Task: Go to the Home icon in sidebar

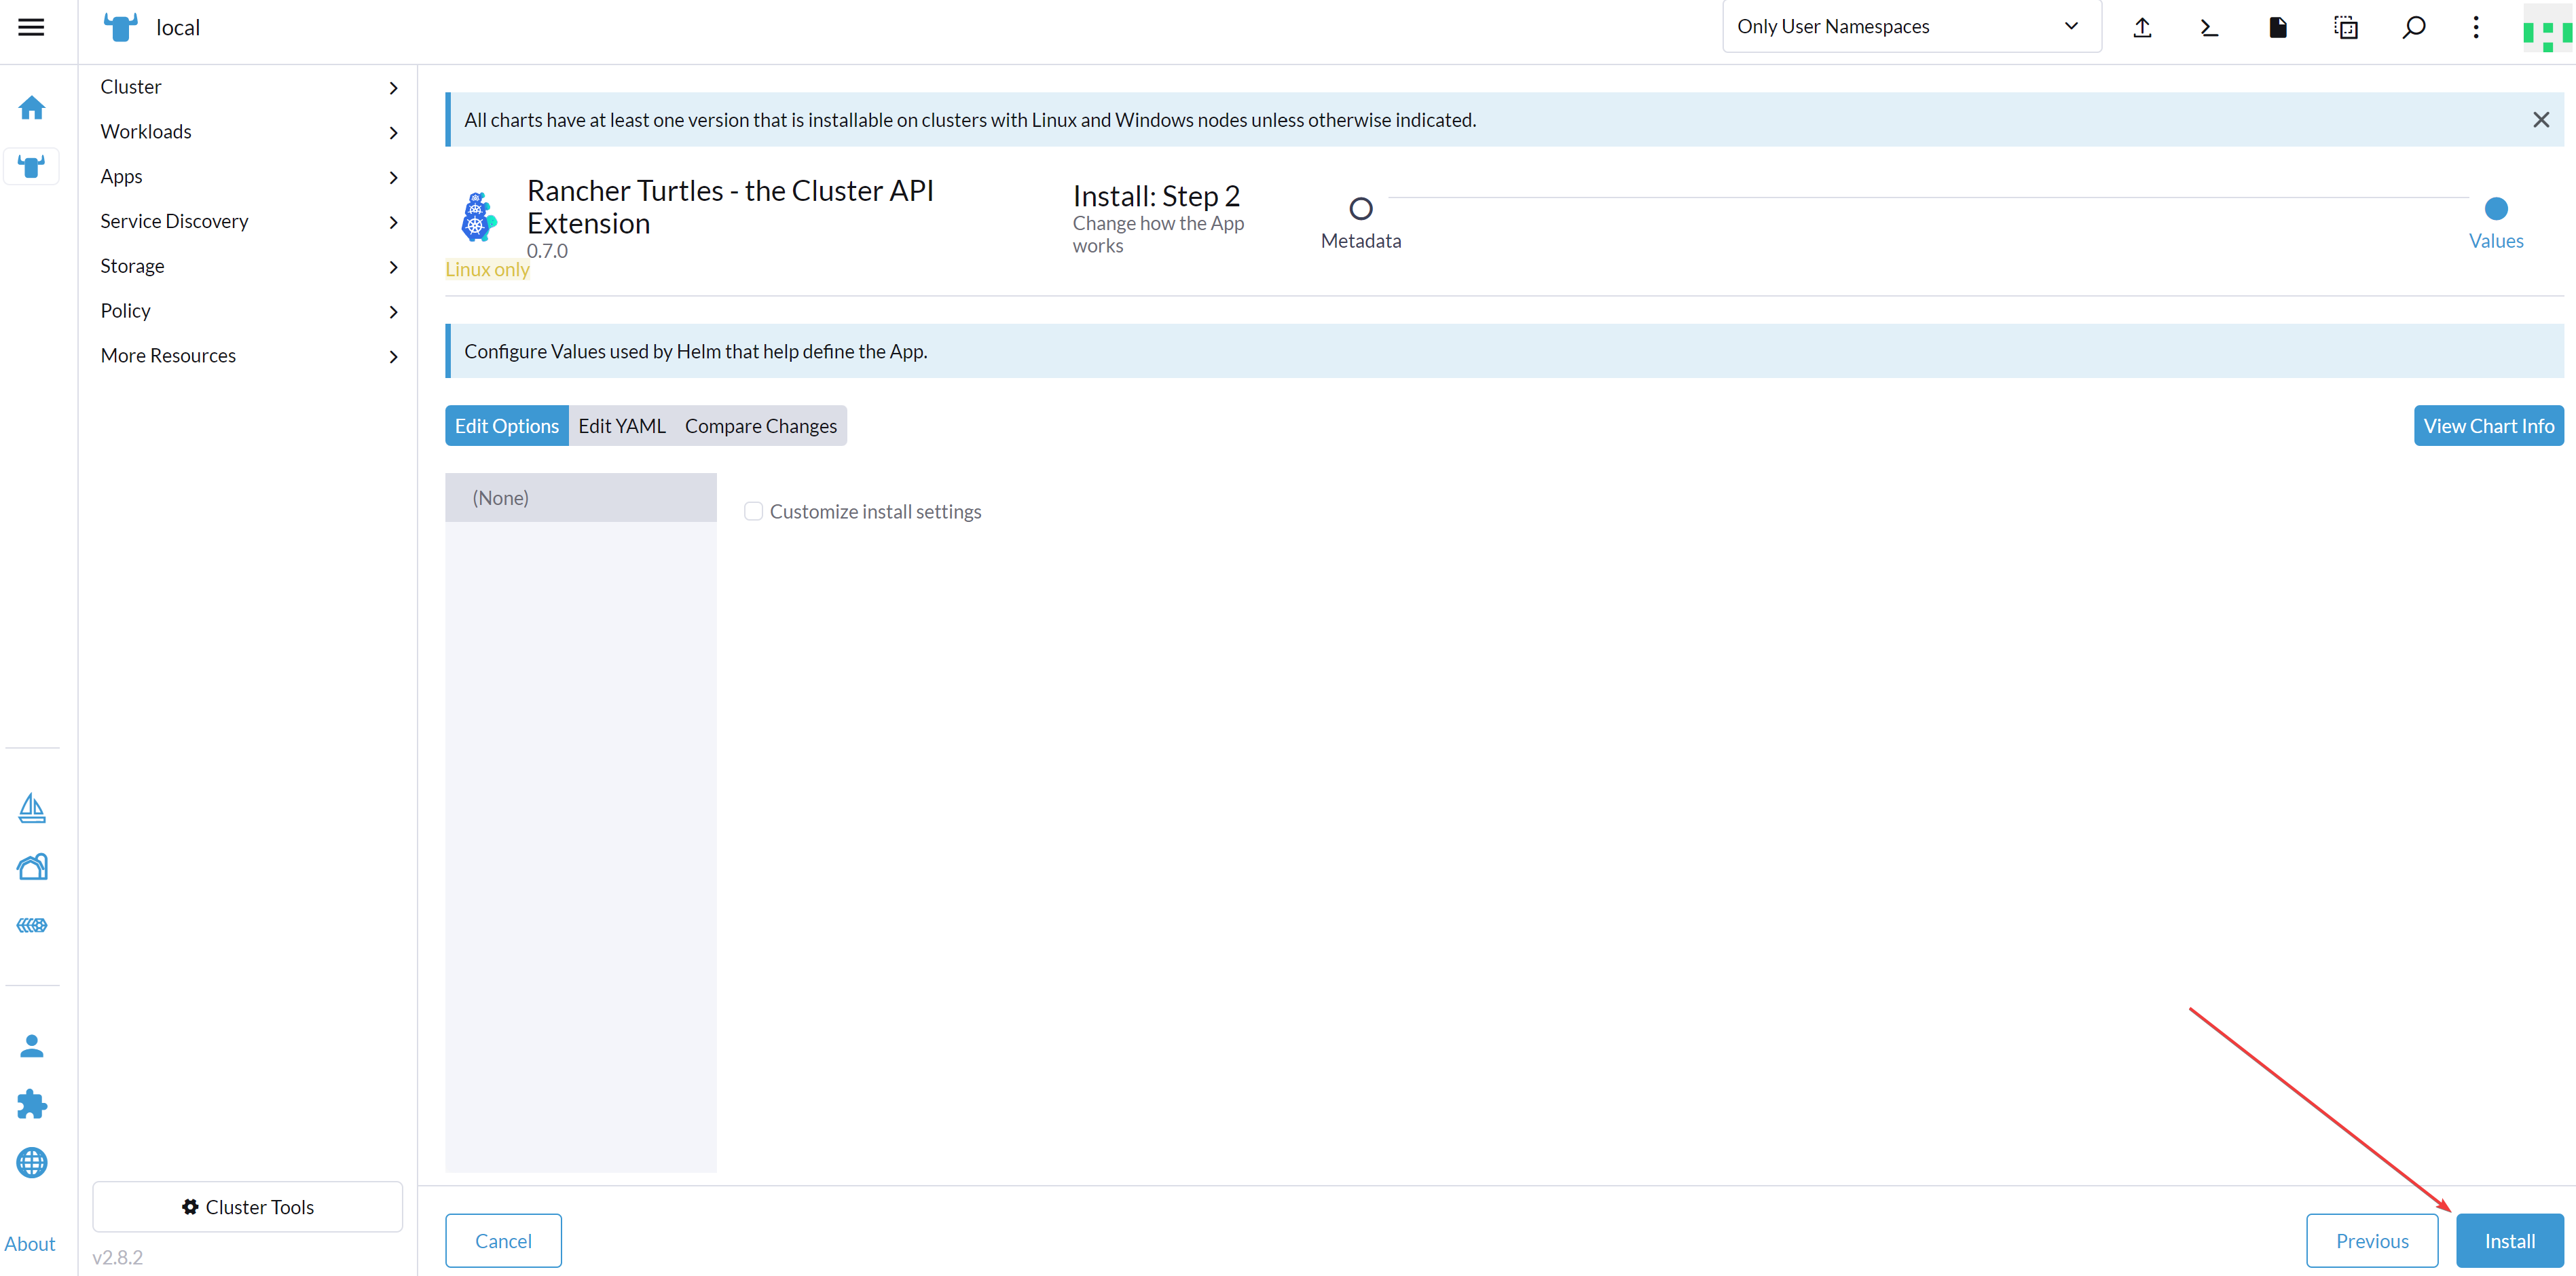Action: pyautogui.click(x=32, y=107)
